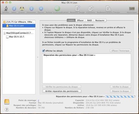Switch to the S.O.S. tab
Image resolution: width=139 pixels, height=114 pixels.
71,20
